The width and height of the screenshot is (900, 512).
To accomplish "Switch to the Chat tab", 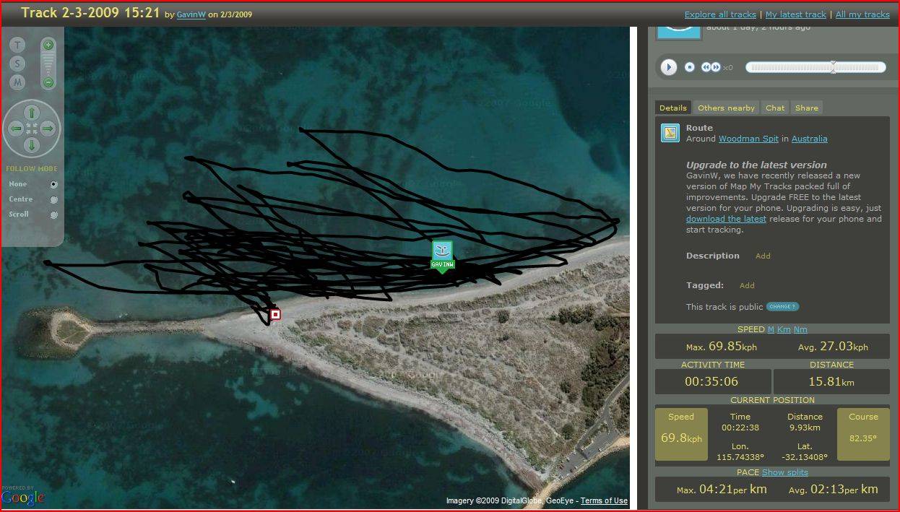I will tap(775, 108).
